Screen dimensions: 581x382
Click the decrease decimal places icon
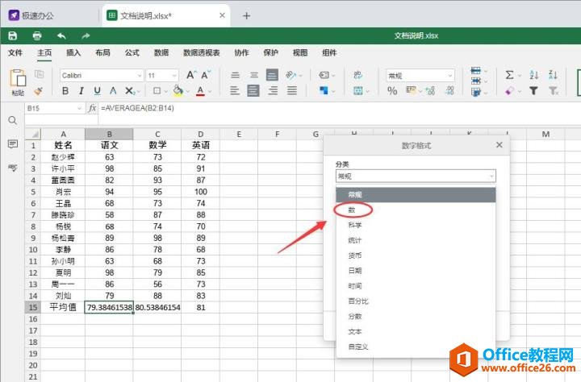(449, 91)
